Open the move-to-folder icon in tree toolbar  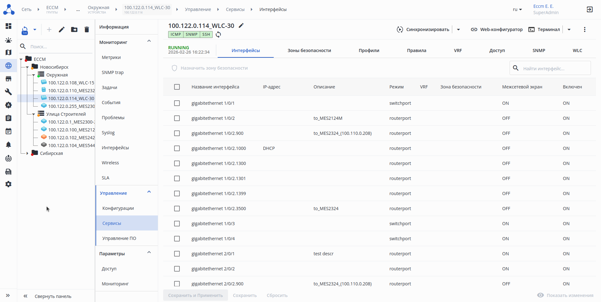click(x=74, y=29)
